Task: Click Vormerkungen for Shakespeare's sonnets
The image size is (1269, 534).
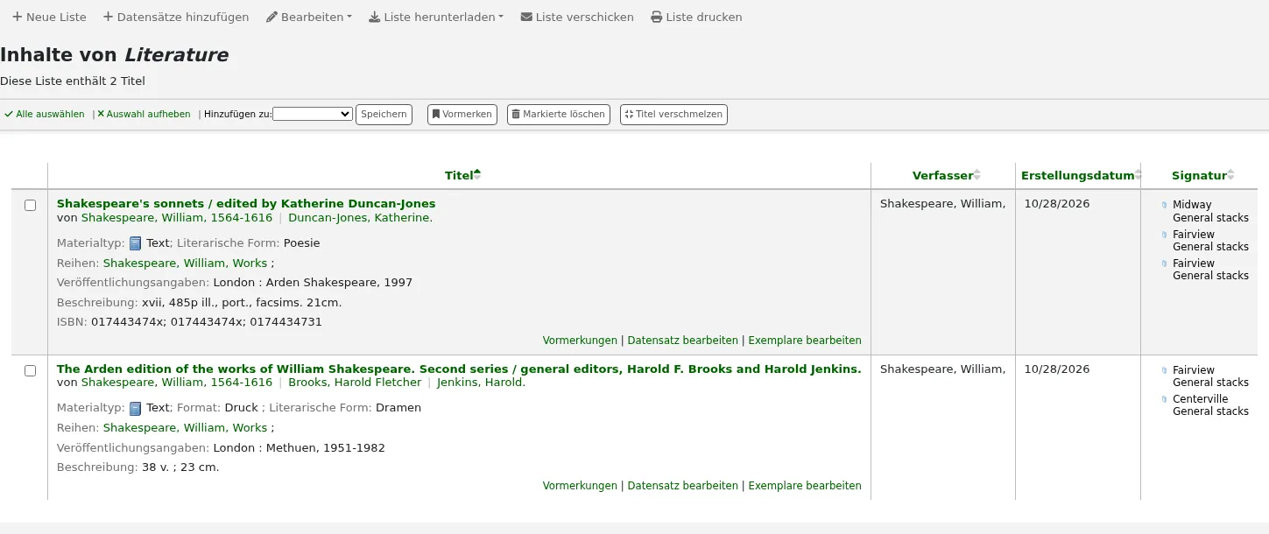Action: coord(580,340)
